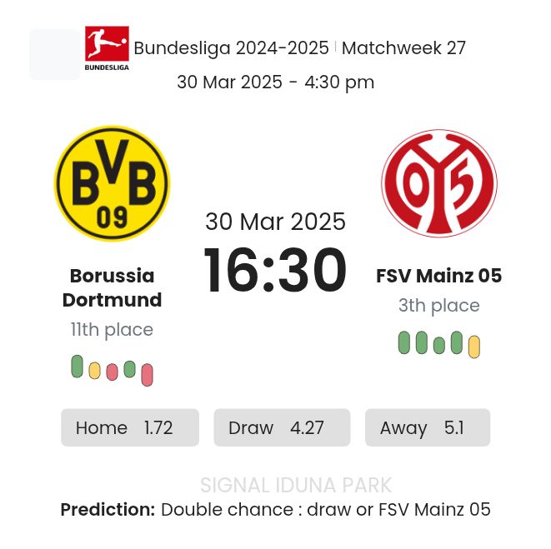Click the 3th place standing text
This screenshot has height=549, width=551.
pos(438,306)
